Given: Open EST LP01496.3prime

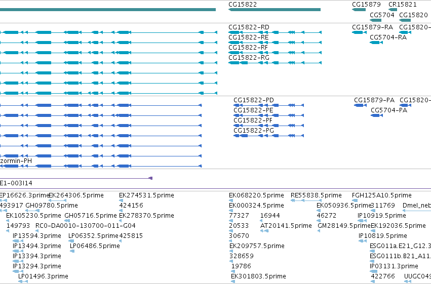Looking at the screenshot, I should pos(43,276).
